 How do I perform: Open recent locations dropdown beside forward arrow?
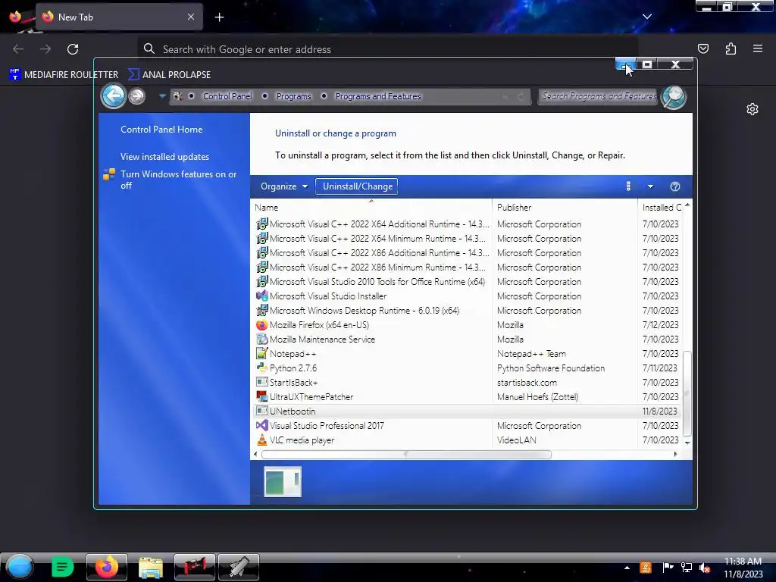[x=162, y=96]
